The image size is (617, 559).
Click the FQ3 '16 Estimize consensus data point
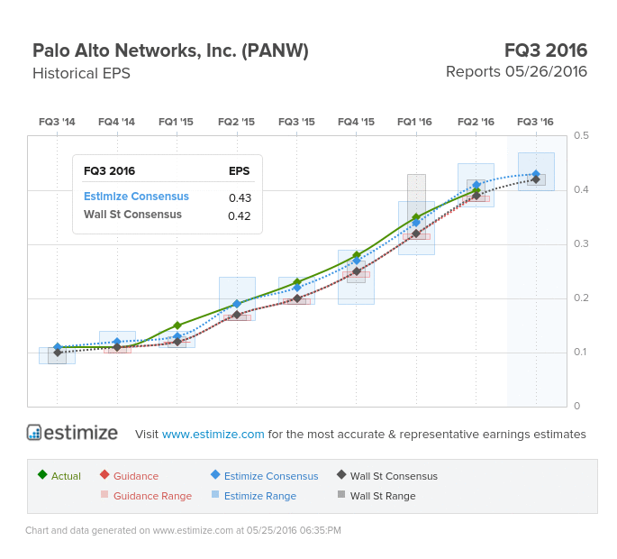(536, 174)
